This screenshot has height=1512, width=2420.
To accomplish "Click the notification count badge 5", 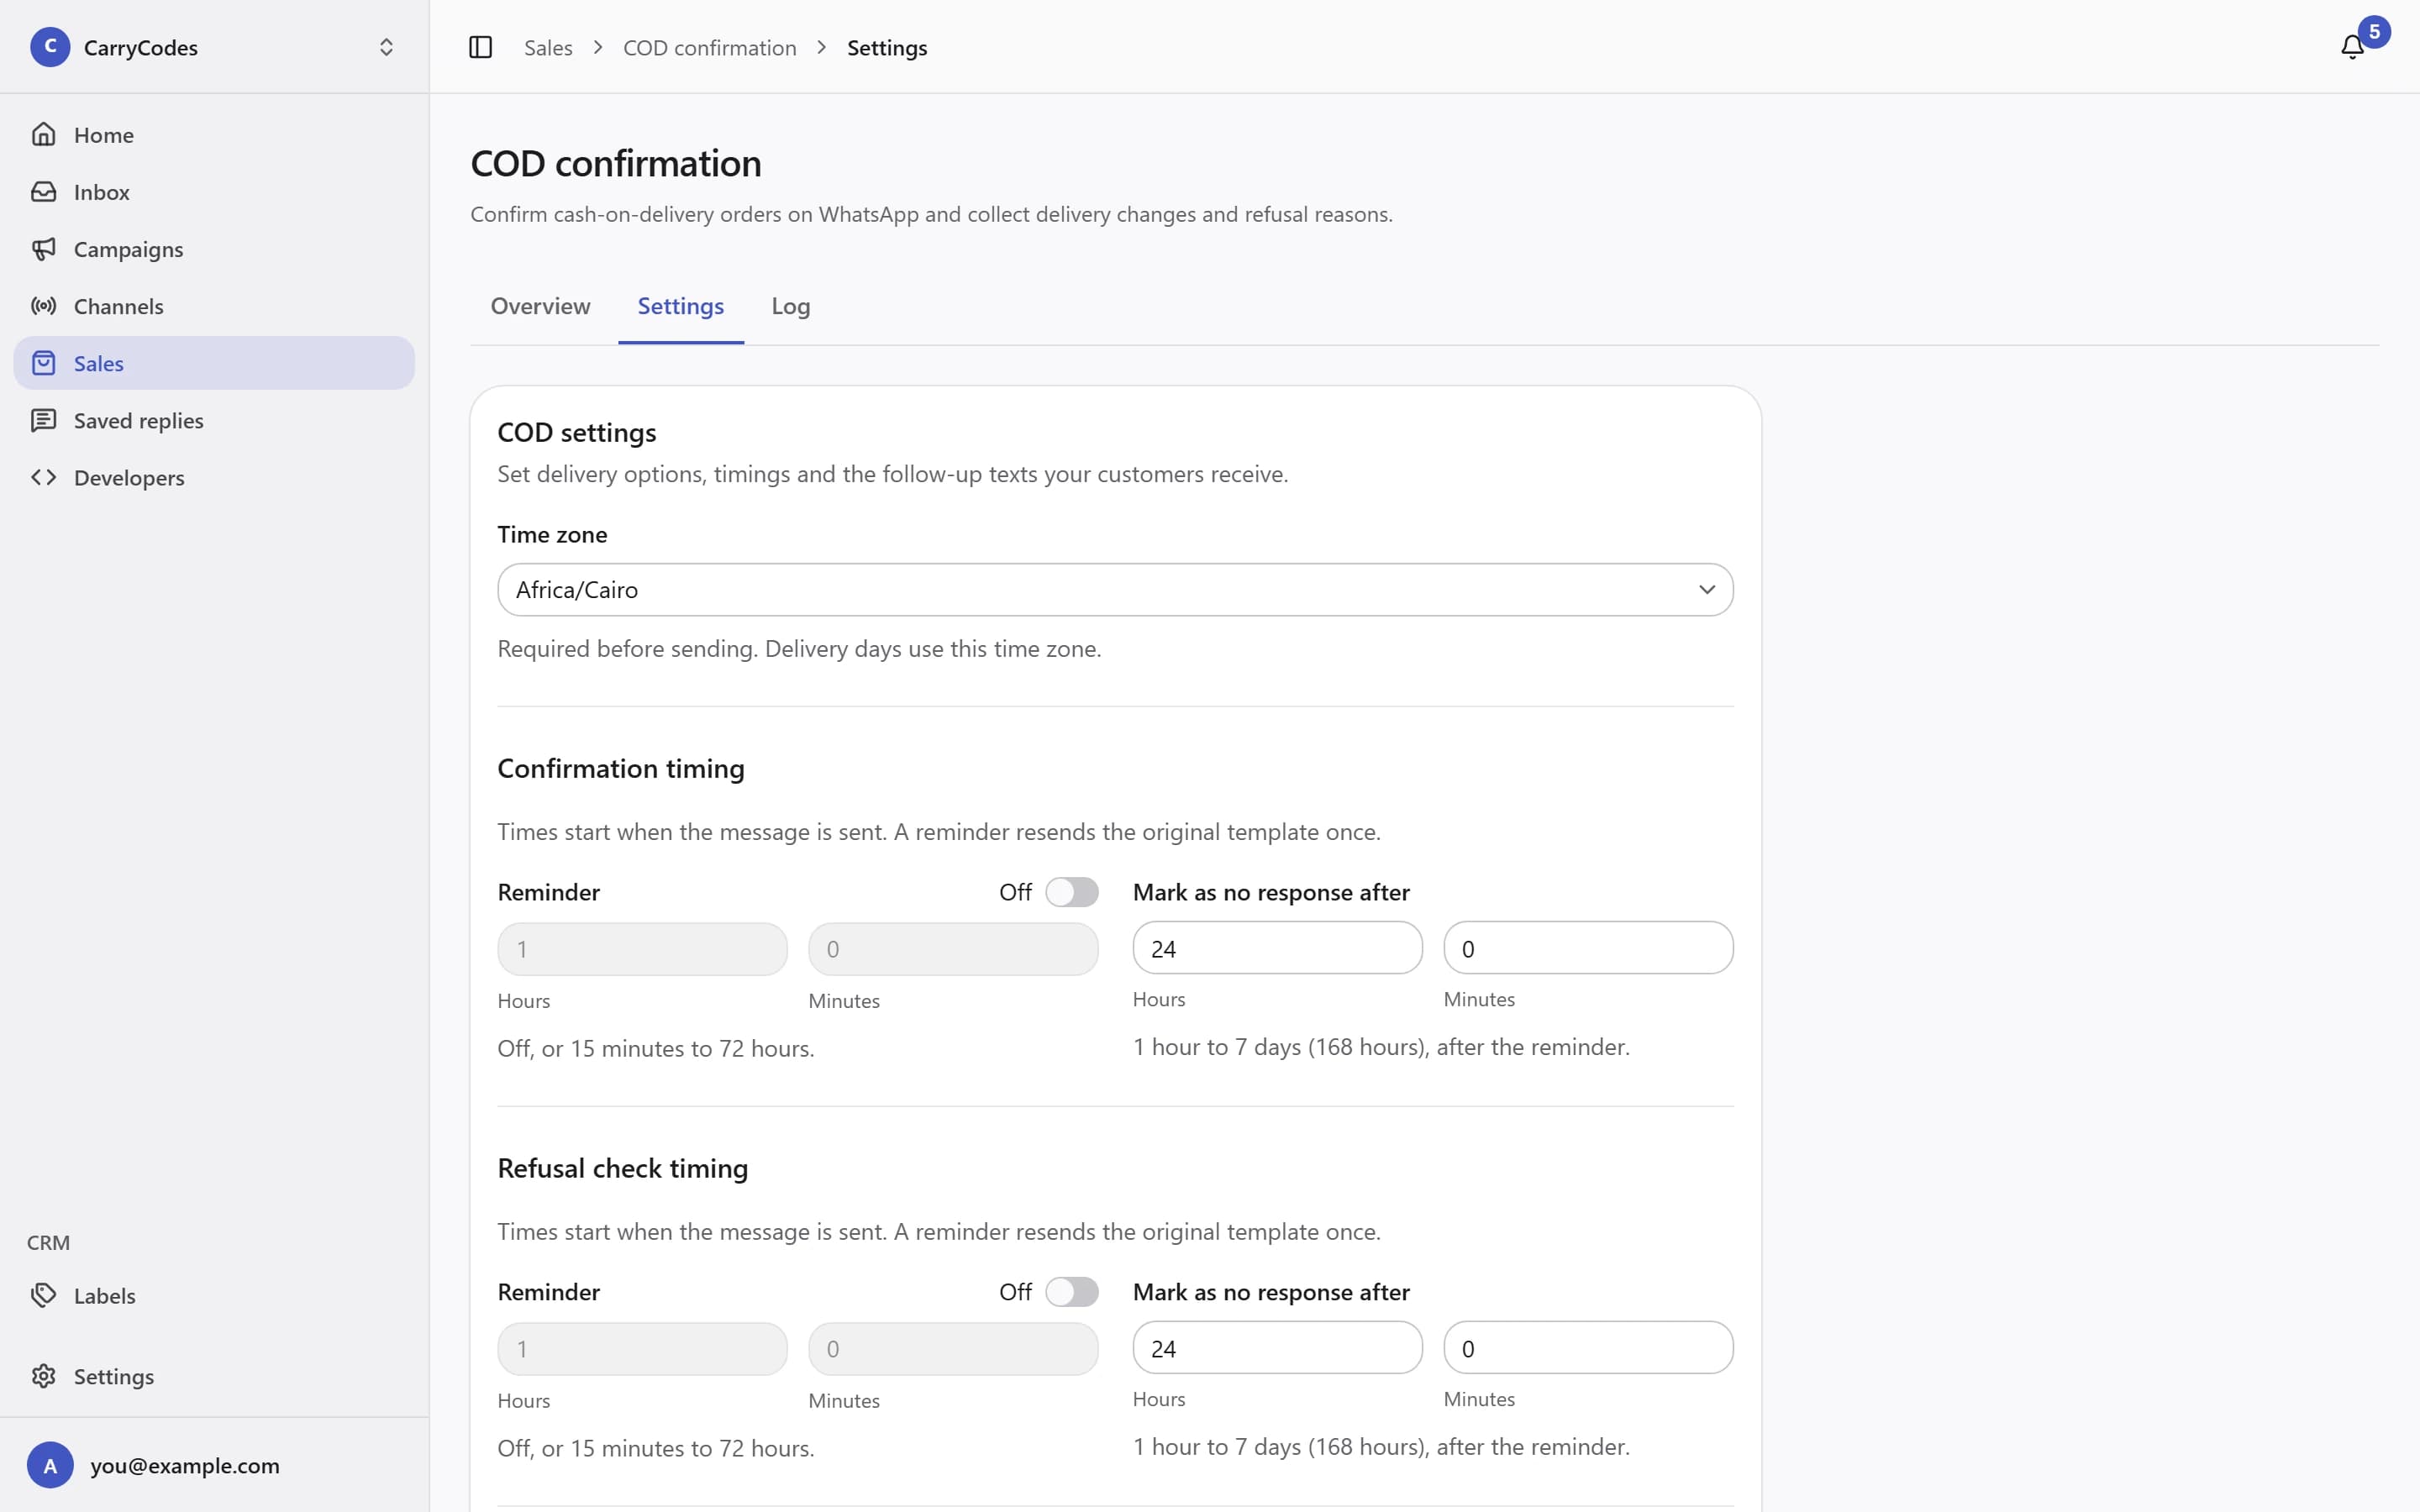I will click(x=2374, y=31).
